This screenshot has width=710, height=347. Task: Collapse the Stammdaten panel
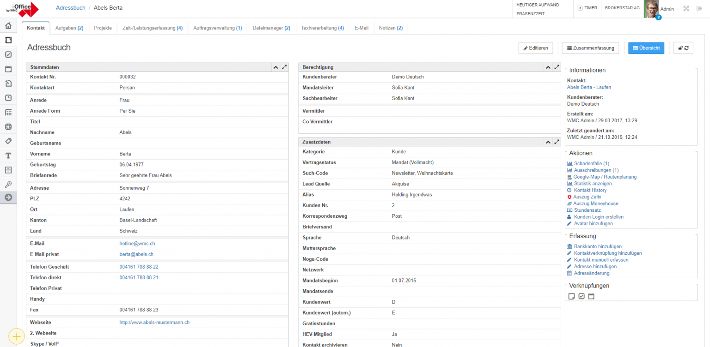tap(275, 67)
